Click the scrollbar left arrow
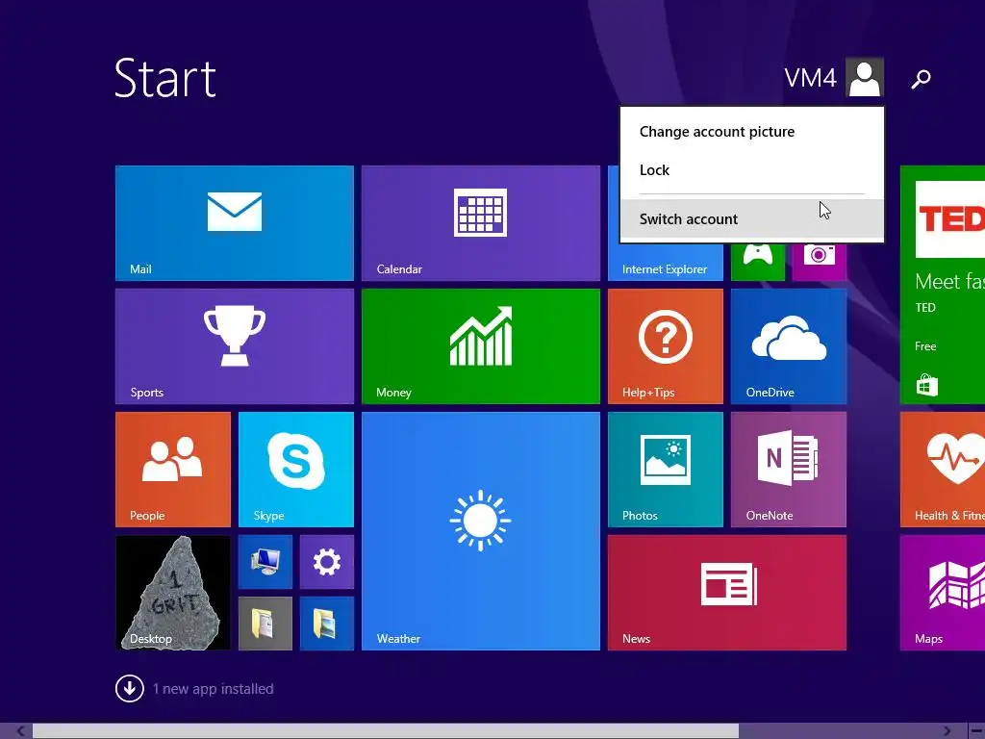This screenshot has width=985, height=739. pyautogui.click(x=20, y=731)
